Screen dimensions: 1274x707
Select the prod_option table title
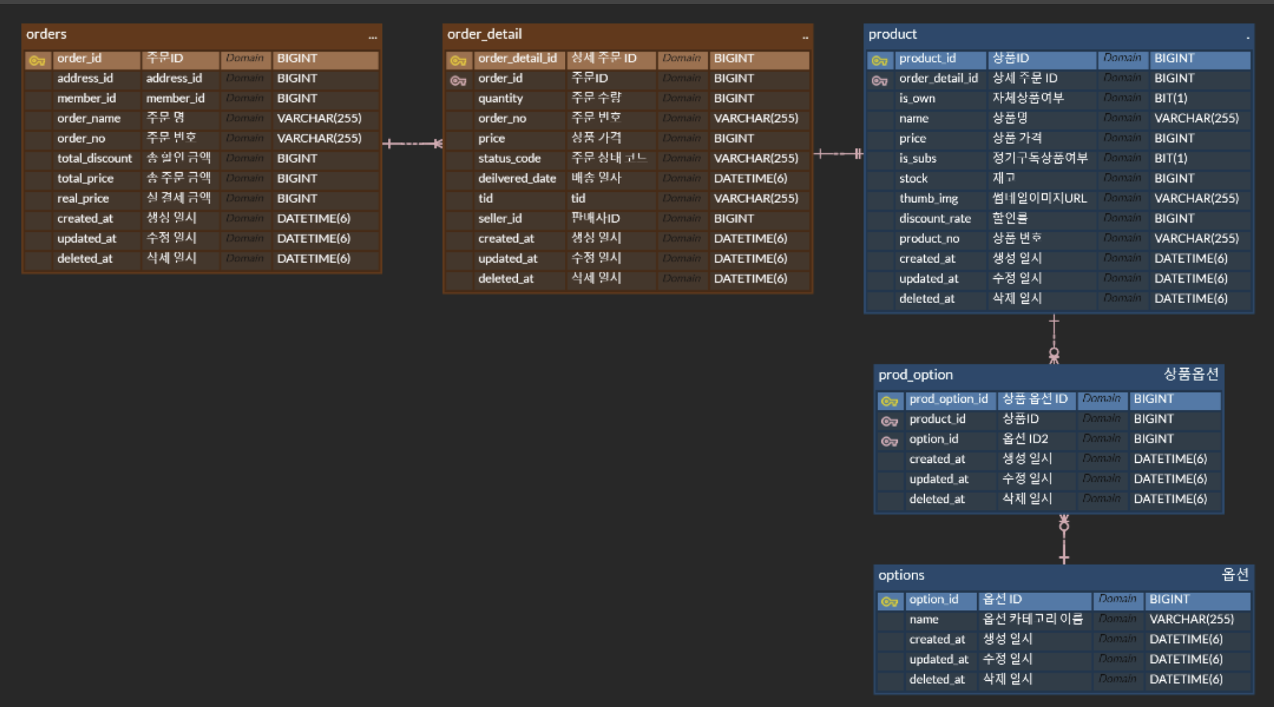pyautogui.click(x=916, y=374)
